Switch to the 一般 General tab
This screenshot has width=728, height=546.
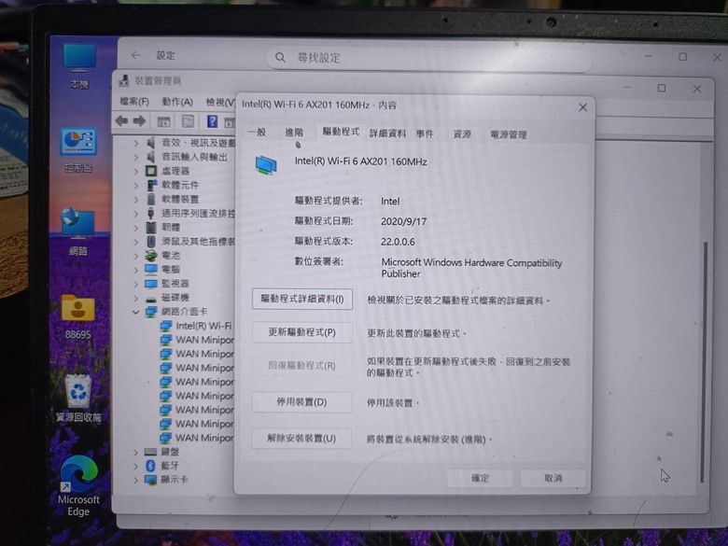coord(257,133)
